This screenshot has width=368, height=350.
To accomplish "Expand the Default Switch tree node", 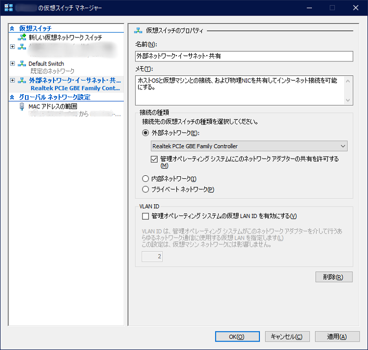I will [x=12, y=63].
